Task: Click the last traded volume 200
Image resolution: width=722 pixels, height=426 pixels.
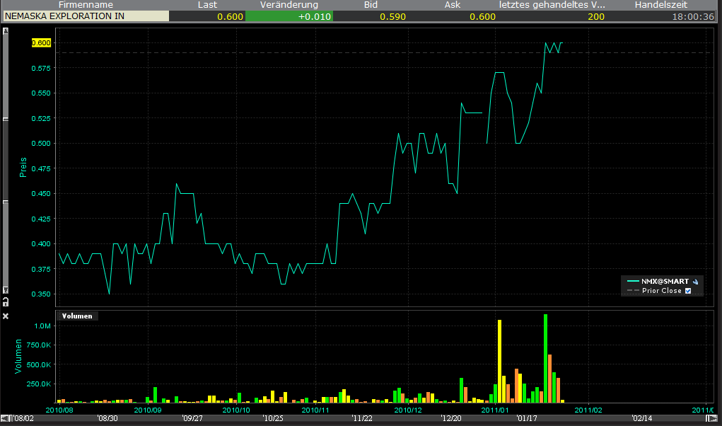Action: pyautogui.click(x=596, y=16)
